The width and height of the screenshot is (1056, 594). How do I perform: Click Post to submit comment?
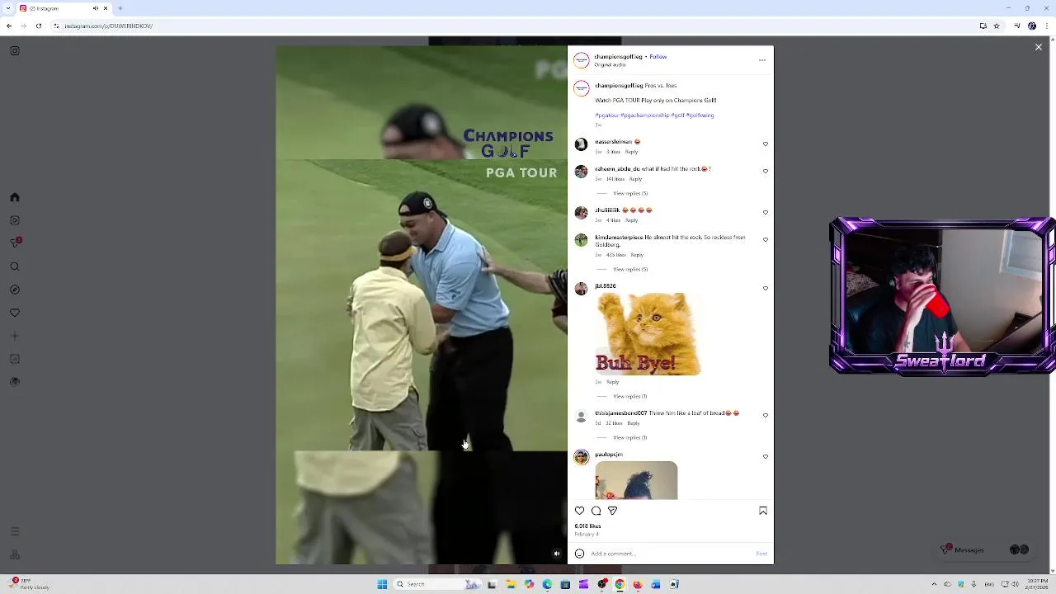tap(761, 554)
